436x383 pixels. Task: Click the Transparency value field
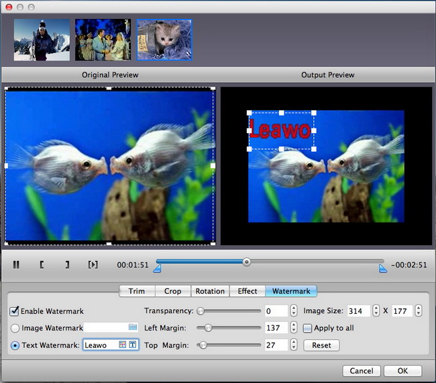click(x=276, y=311)
